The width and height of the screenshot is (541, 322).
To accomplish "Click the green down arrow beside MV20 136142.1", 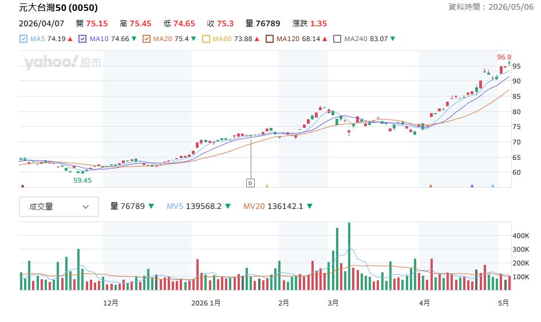I will (310, 207).
